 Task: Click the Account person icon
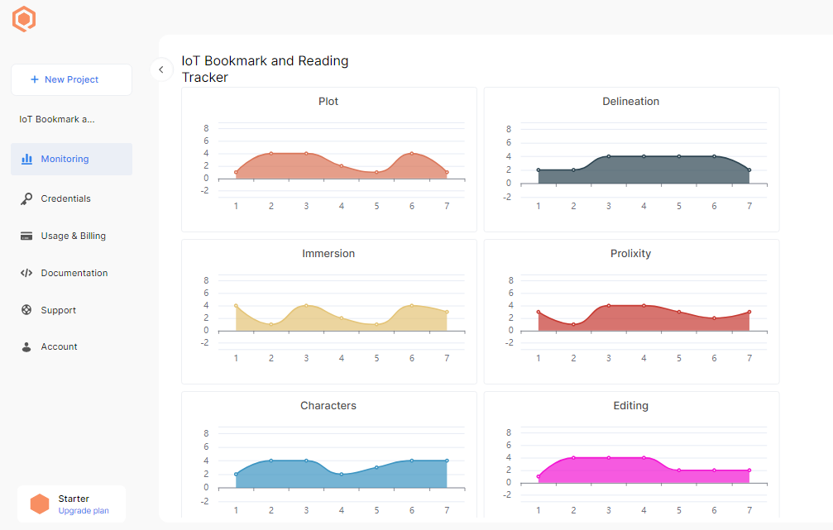tap(26, 347)
